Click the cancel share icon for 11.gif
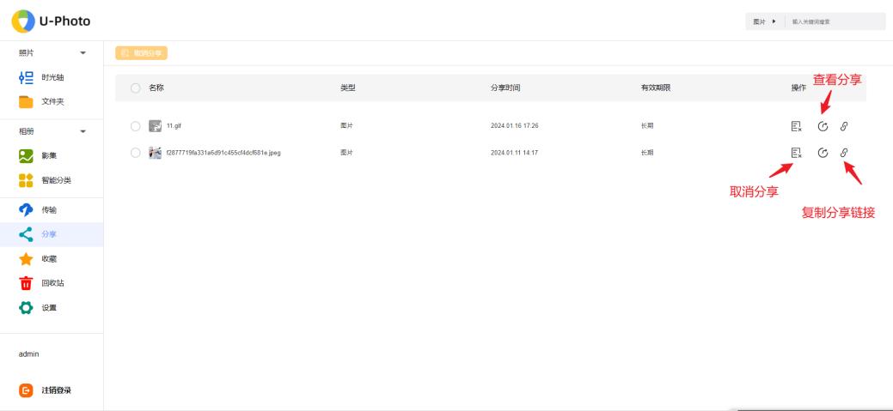 (x=796, y=127)
